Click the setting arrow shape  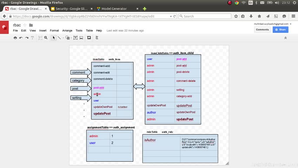pyautogui.click(x=81, y=98)
